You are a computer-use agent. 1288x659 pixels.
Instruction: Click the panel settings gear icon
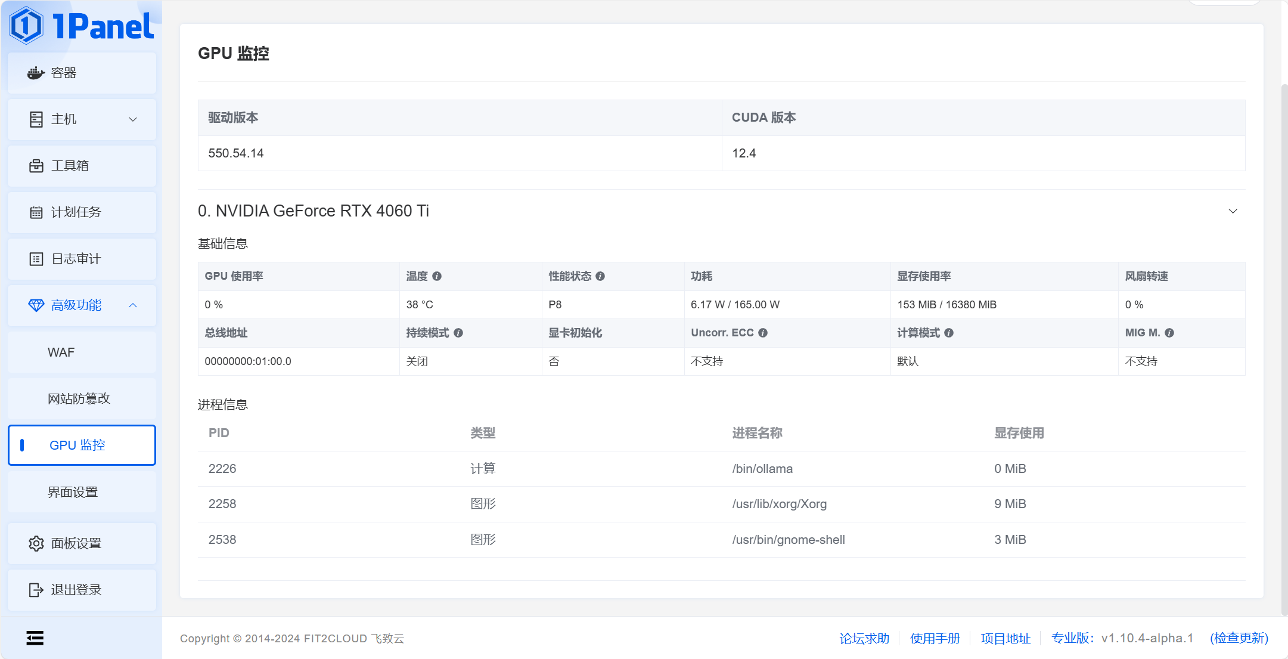36,543
